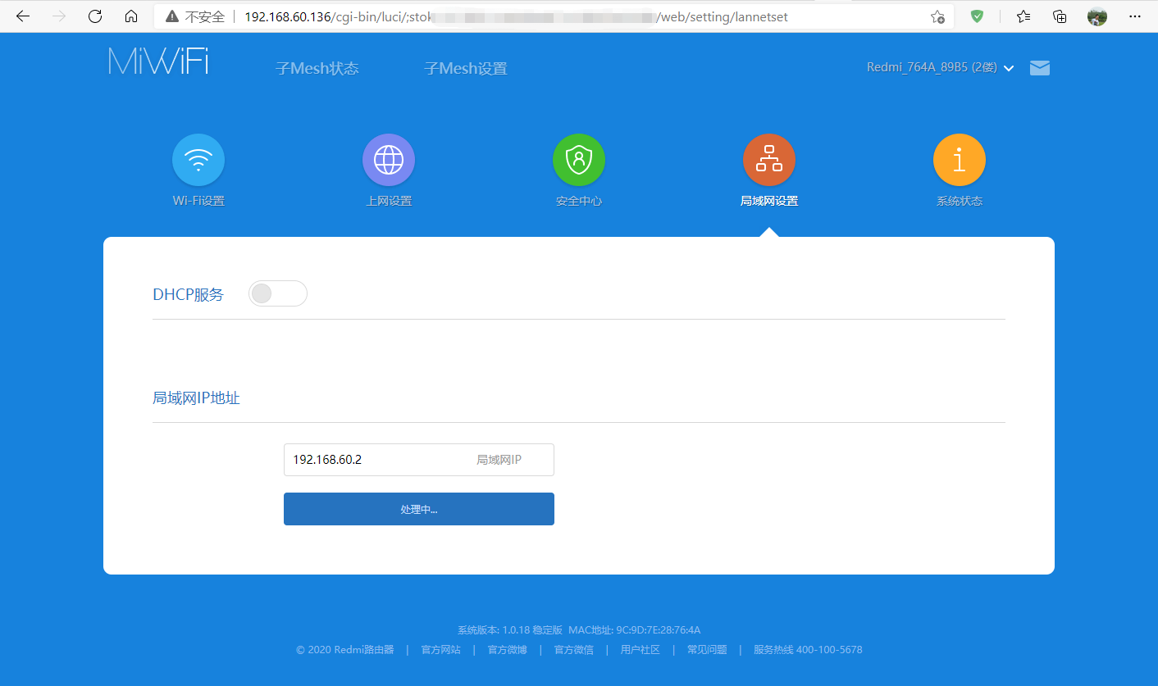The image size is (1158, 686).
Task: Open Wi-Fi设置 settings icon
Action: coord(198,159)
